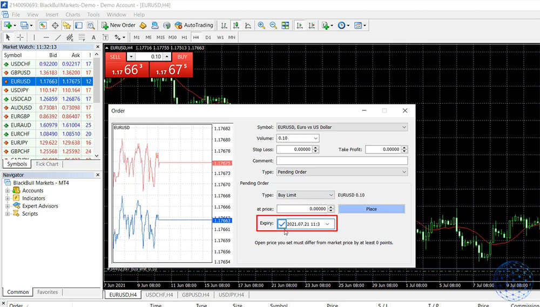Switch to the Tick Chart tab
This screenshot has height=307, width=540.
47,164
